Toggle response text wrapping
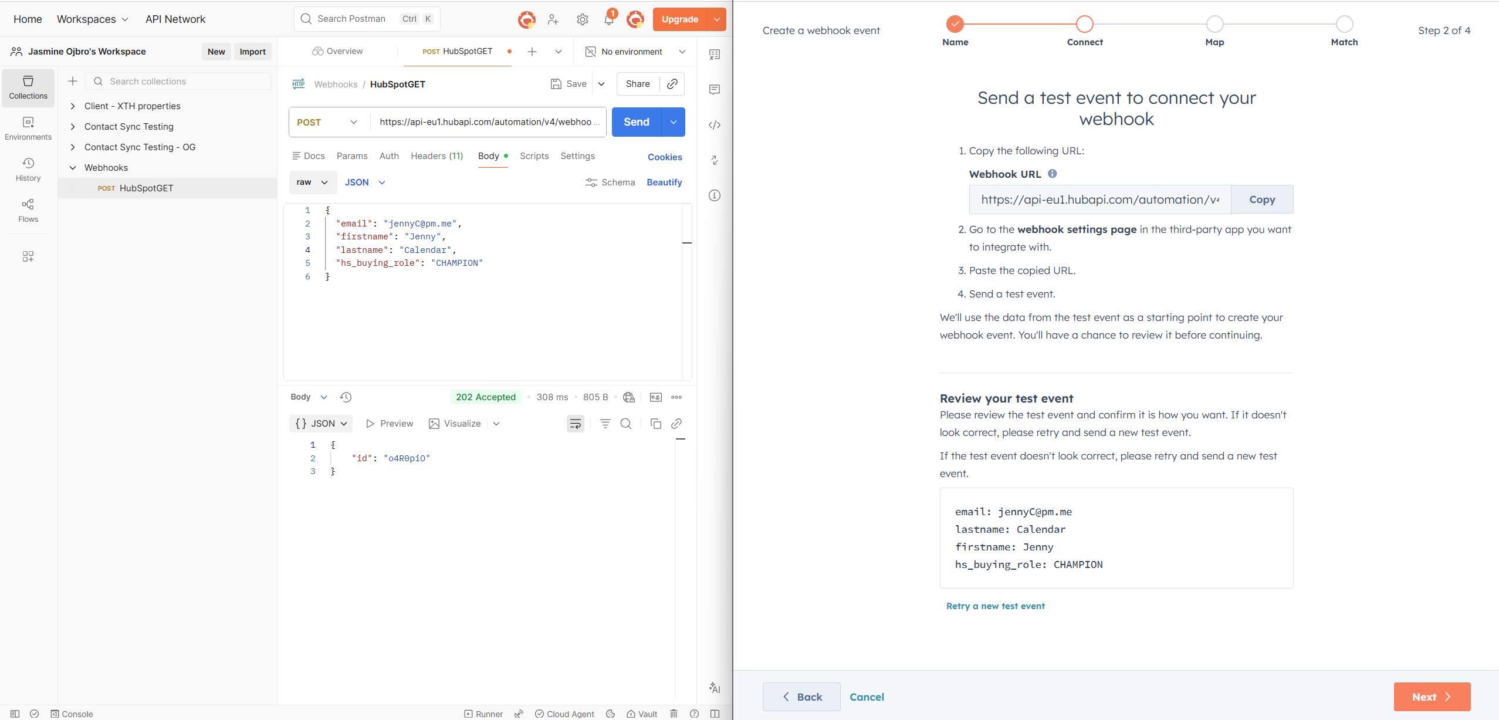This screenshot has width=1499, height=720. pyautogui.click(x=575, y=424)
